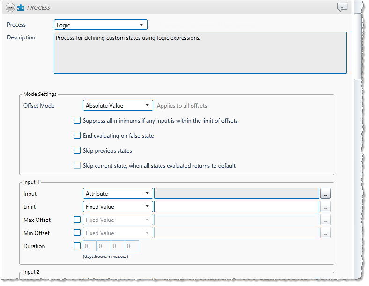Open the Offset Mode Absolute Value dropdown
This screenshot has height=286, width=369.
(x=118, y=106)
